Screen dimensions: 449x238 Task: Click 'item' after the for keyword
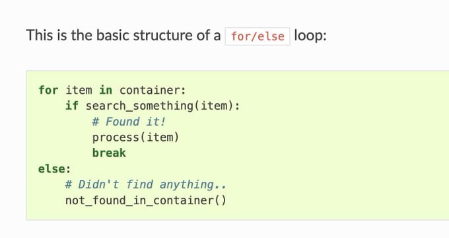point(79,90)
